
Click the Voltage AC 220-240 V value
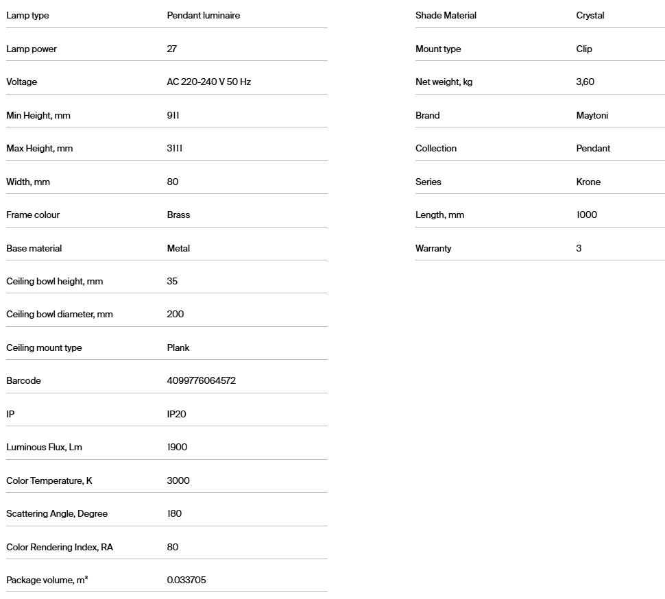coord(208,82)
